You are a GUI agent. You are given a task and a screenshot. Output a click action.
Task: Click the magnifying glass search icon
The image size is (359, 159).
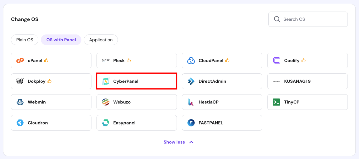(x=277, y=19)
